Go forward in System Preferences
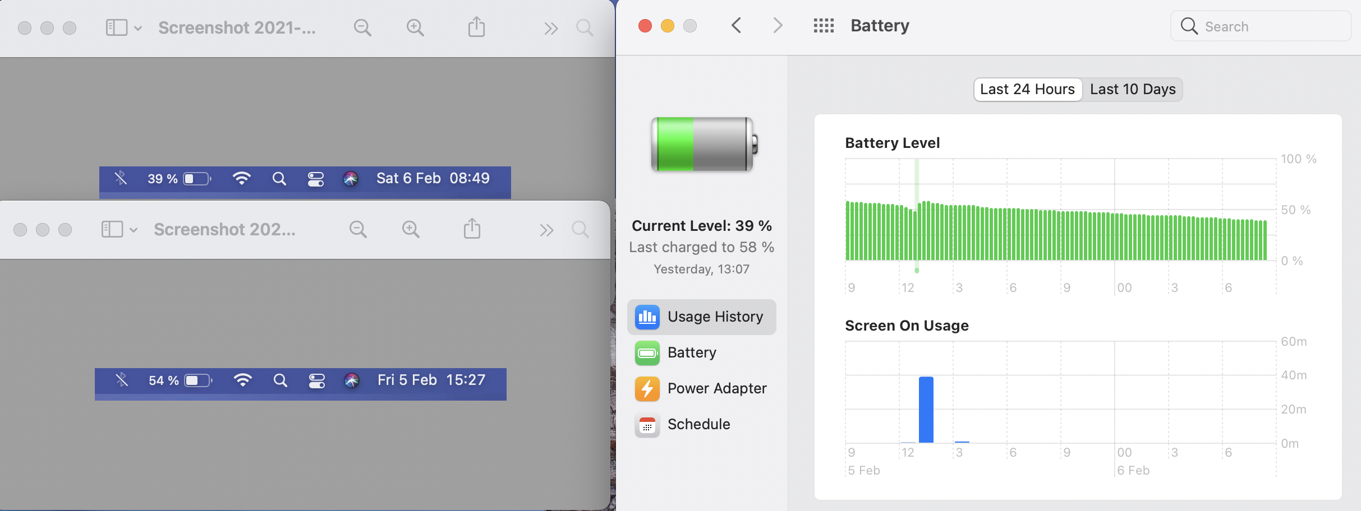Screen dimensions: 1361x511 point(778,25)
